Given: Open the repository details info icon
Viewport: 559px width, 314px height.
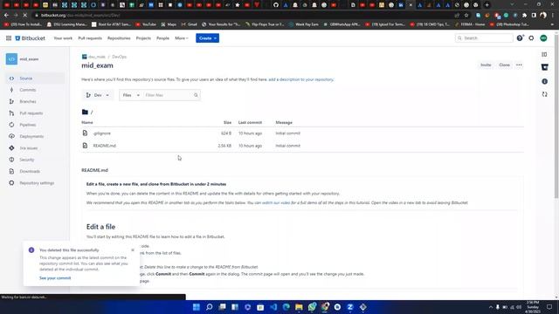Looking at the screenshot, I should 544,81.
